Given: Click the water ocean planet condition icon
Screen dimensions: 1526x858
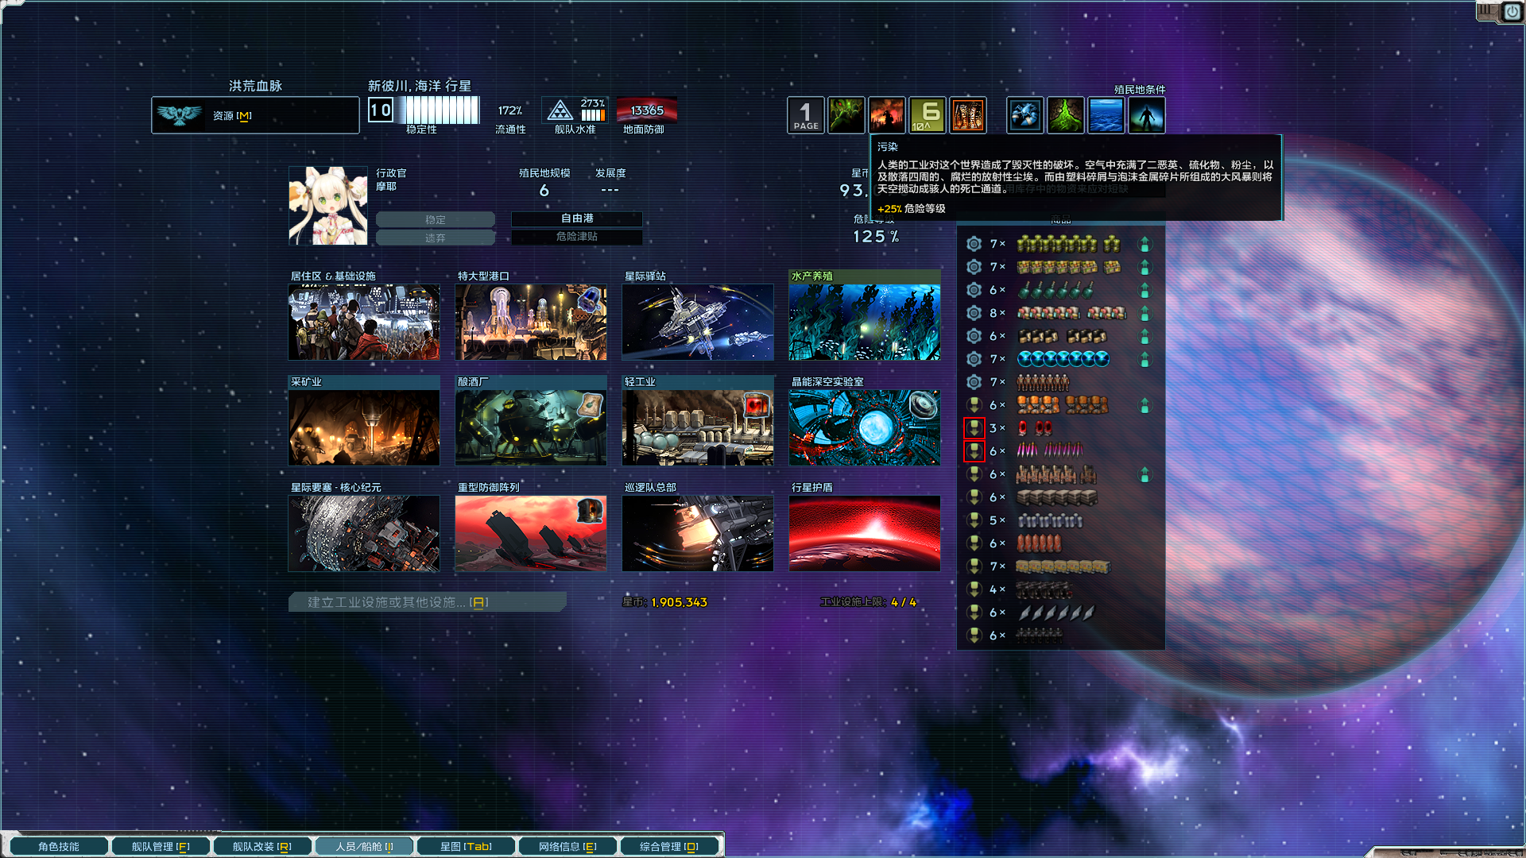Looking at the screenshot, I should click(1106, 115).
